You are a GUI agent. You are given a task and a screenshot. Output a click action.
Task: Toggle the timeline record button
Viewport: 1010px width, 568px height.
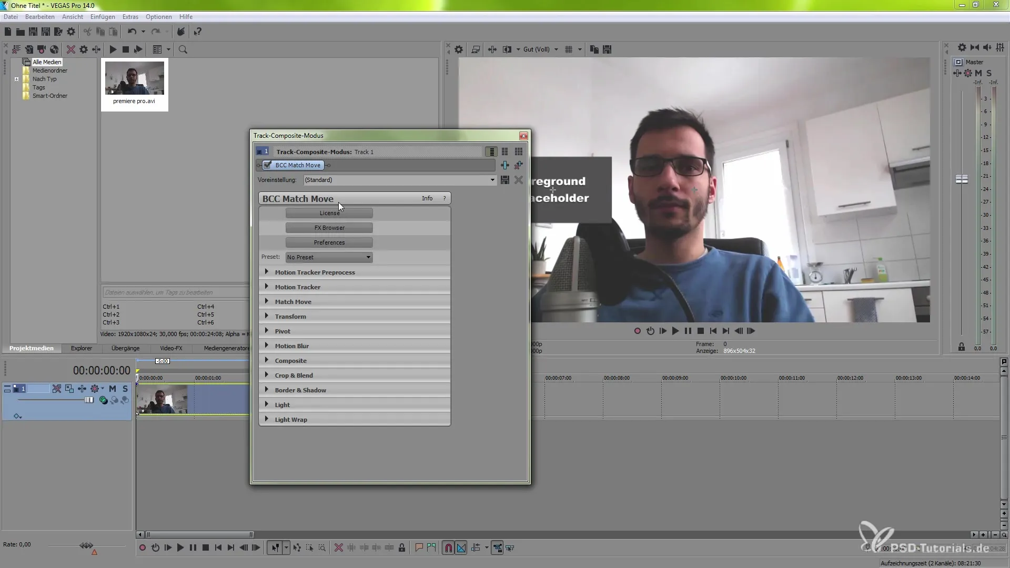tap(143, 548)
